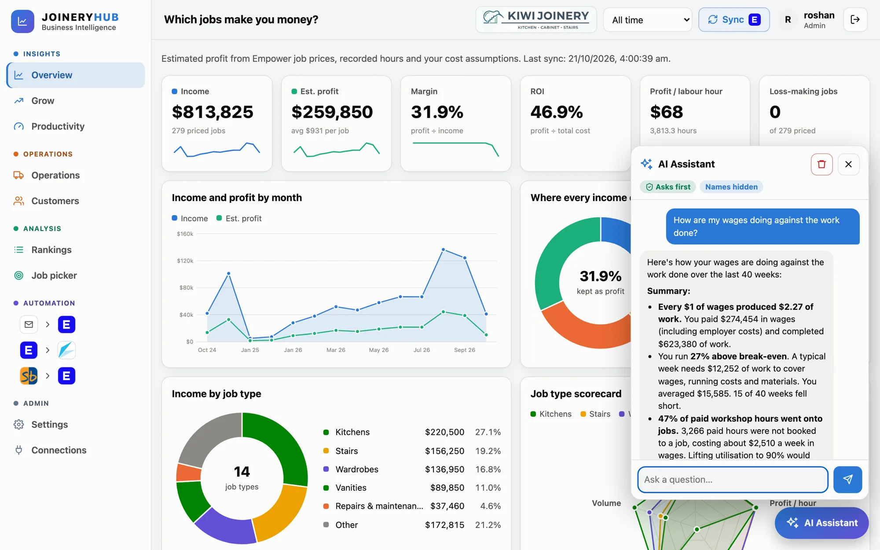Close the AI Assistant panel
Viewport: 880px width, 550px height.
pos(848,164)
